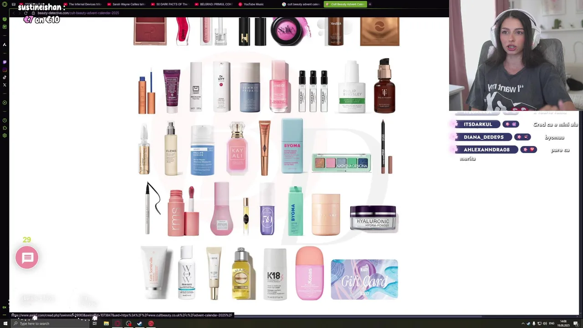Click the address bar URL beauty-detective.com
Image resolution: width=583 pixels, height=328 pixels.
(78, 13)
